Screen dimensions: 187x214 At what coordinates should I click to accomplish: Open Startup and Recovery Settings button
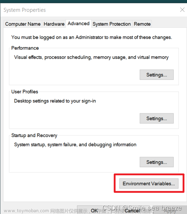pos(157,162)
